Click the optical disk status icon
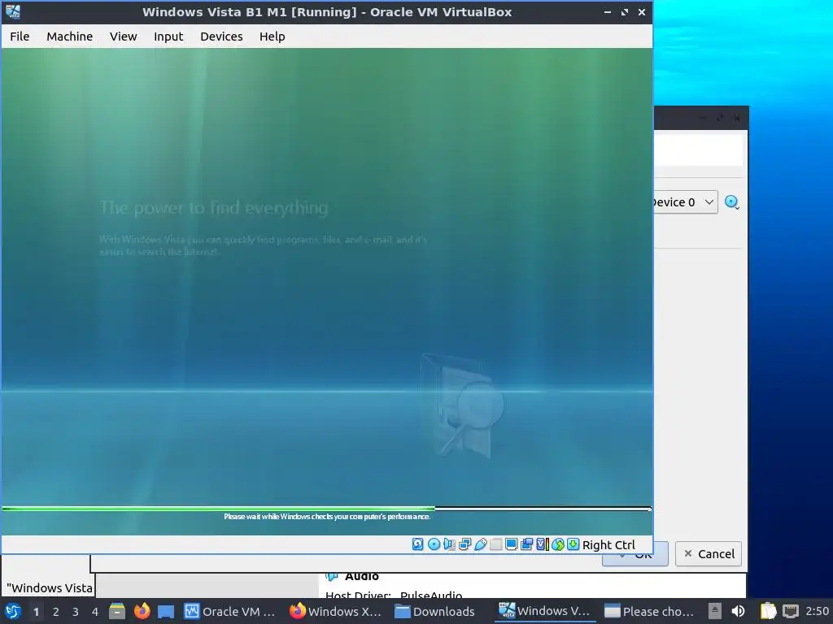Screen dimensions: 833x624 (x=434, y=544)
